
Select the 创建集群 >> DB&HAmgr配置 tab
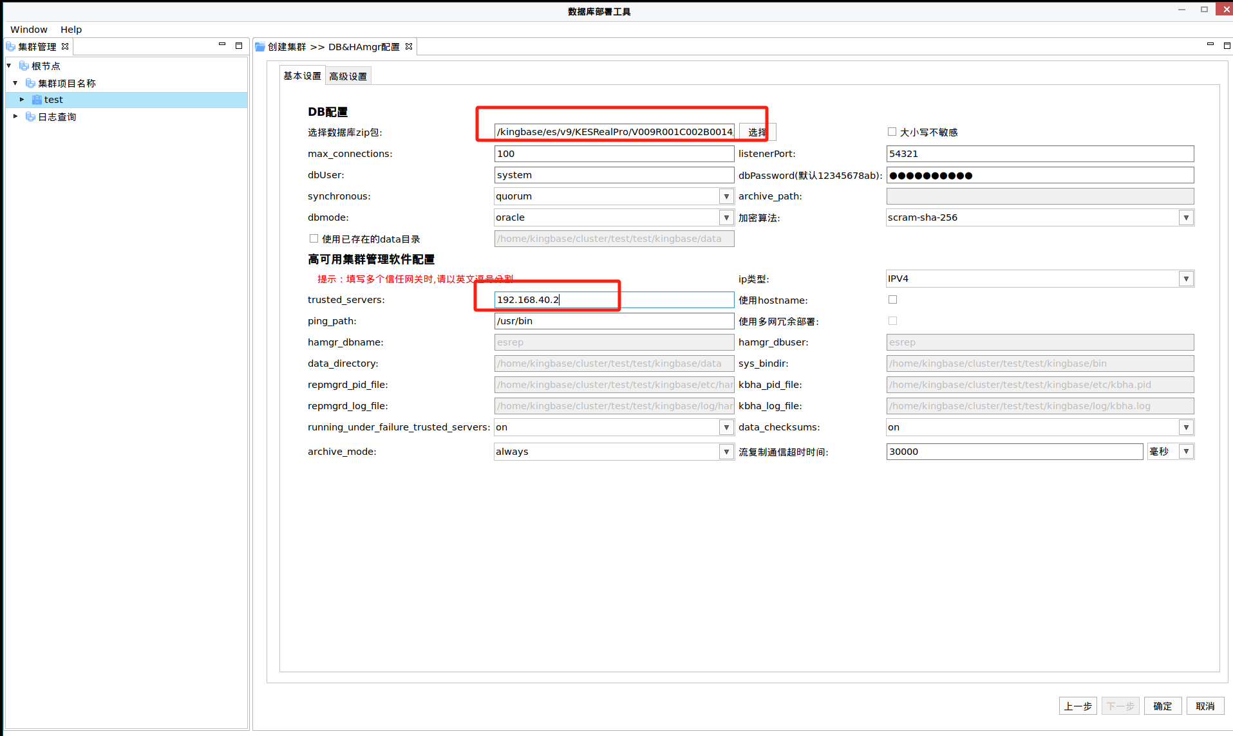click(334, 46)
